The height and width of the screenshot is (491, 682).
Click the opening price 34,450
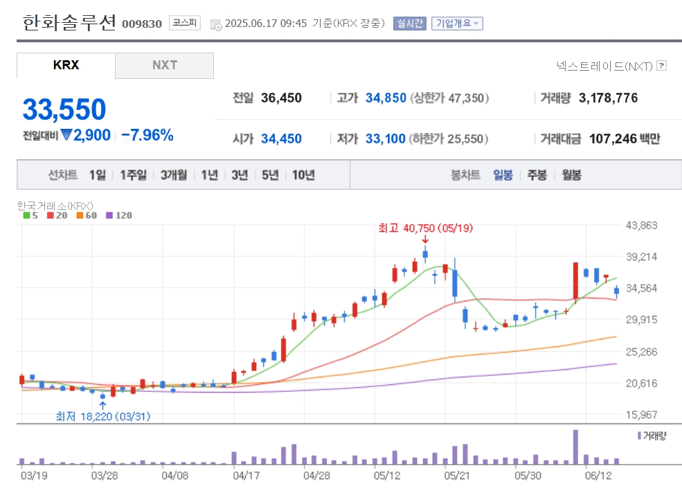click(x=281, y=139)
